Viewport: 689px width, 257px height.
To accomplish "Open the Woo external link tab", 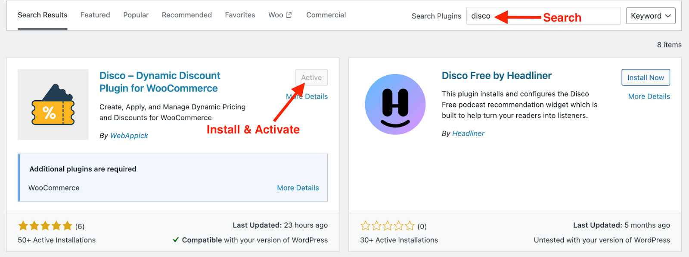I will tap(280, 15).
